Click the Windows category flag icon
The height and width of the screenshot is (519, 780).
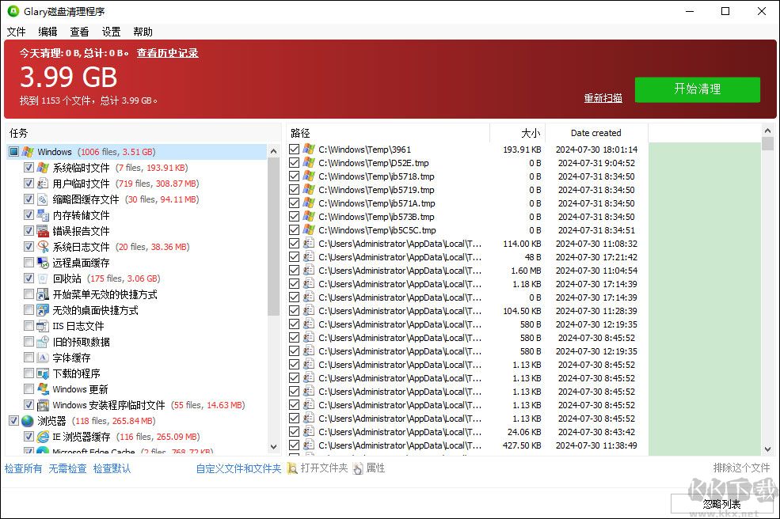(x=29, y=152)
